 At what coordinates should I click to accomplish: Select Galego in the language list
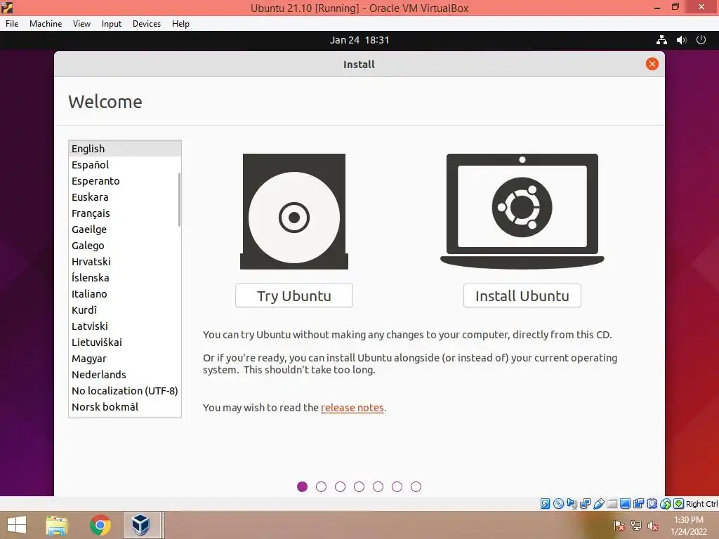(x=125, y=245)
